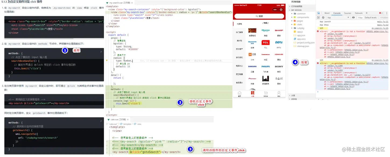
Task: Focus the console Filter field
Action: coord(360,18)
